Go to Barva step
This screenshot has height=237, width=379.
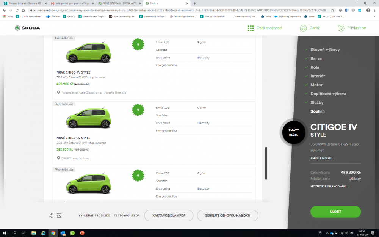316,58
